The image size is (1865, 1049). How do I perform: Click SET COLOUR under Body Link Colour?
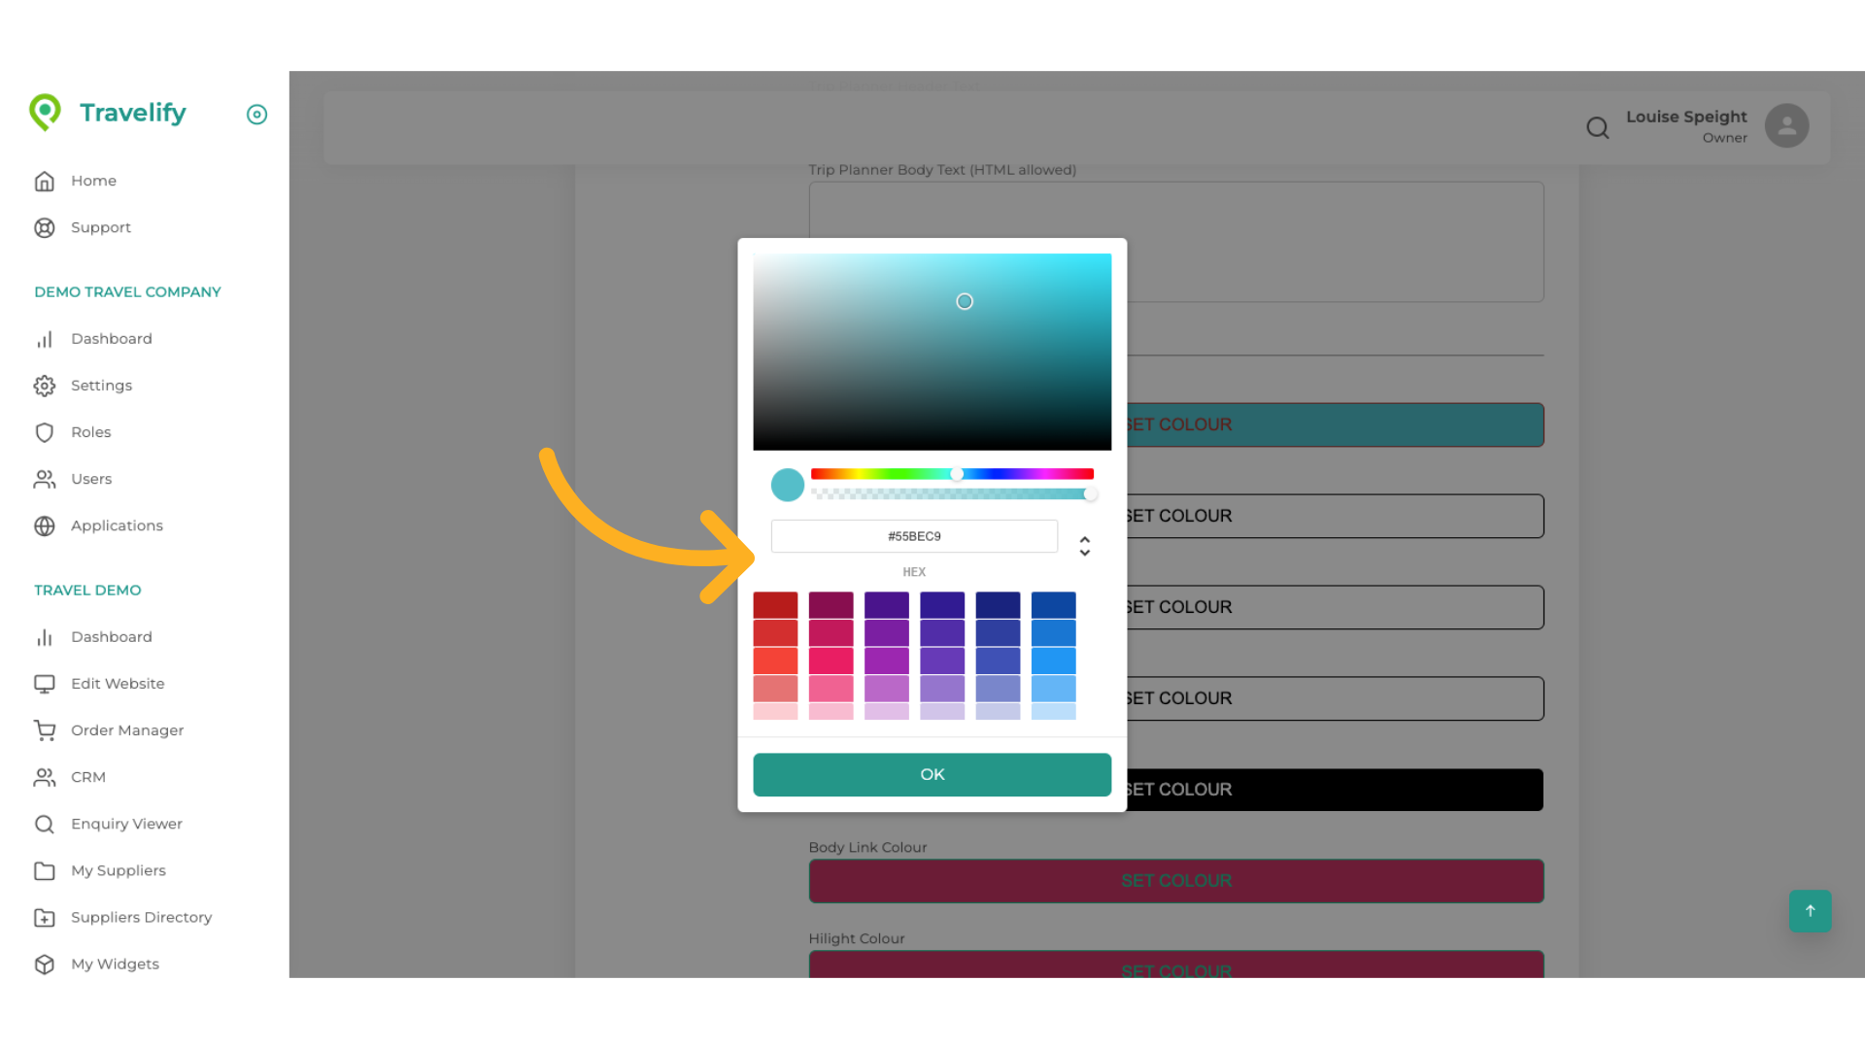pyautogui.click(x=1175, y=881)
